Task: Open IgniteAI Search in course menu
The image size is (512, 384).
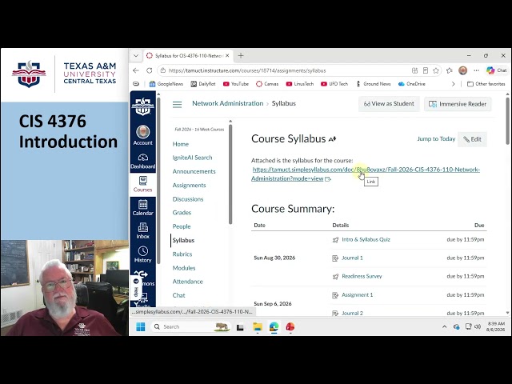Action: click(192, 158)
